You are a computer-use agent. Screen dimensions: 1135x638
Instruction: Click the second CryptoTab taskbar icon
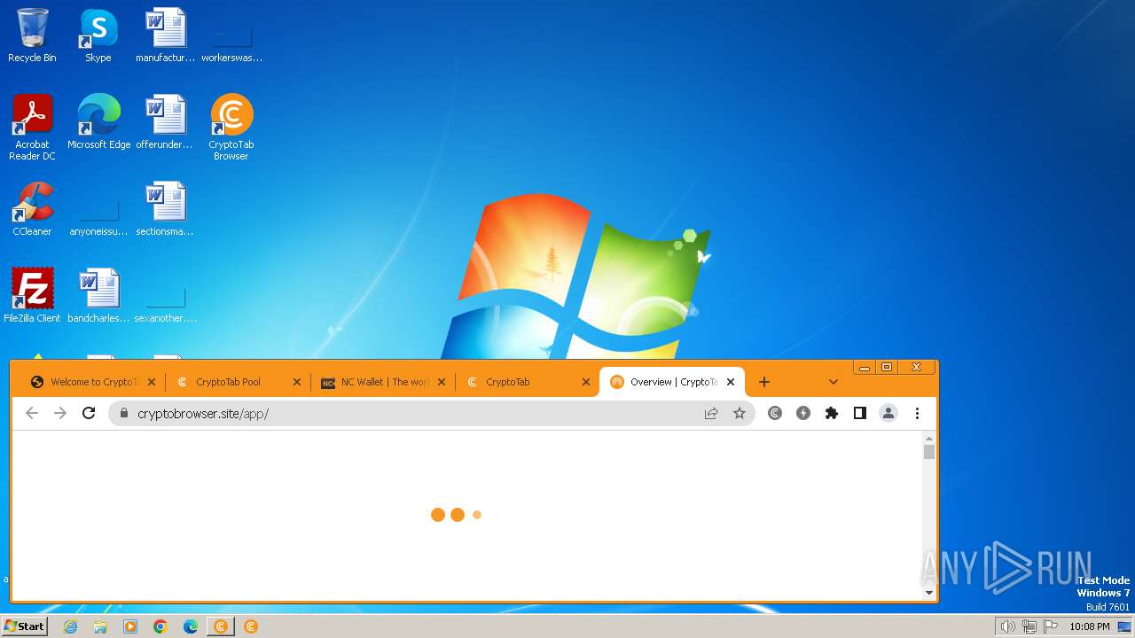pos(251,626)
